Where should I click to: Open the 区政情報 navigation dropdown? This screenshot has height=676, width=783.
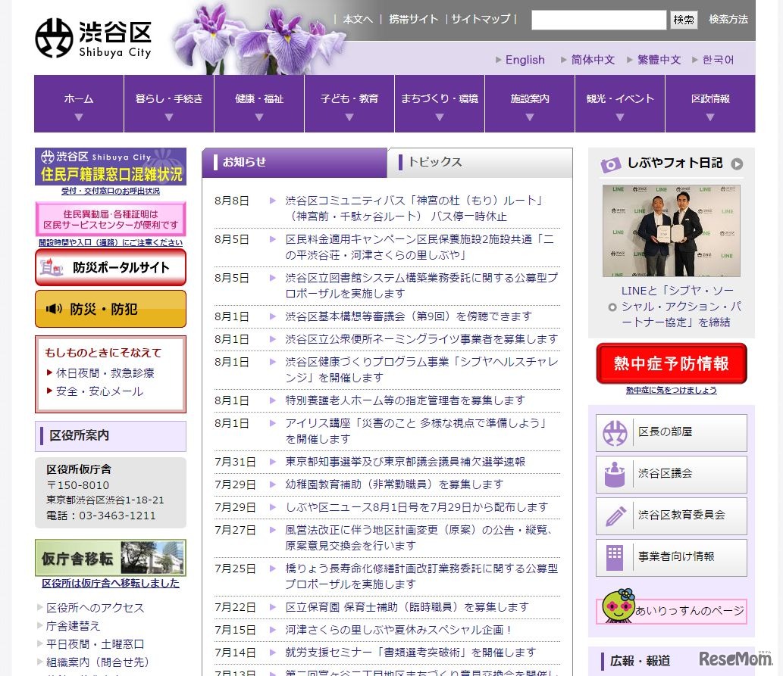(710, 104)
